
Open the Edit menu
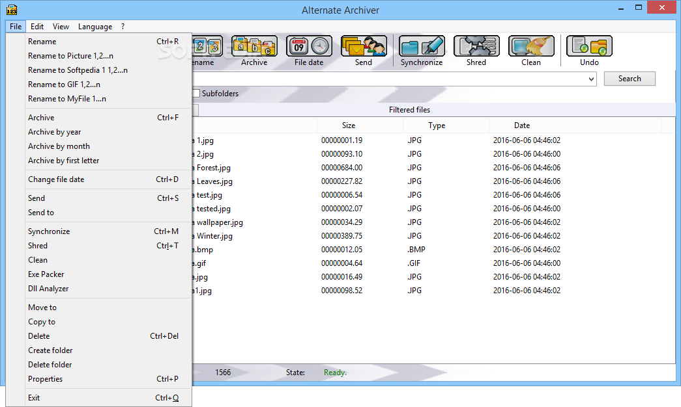37,27
